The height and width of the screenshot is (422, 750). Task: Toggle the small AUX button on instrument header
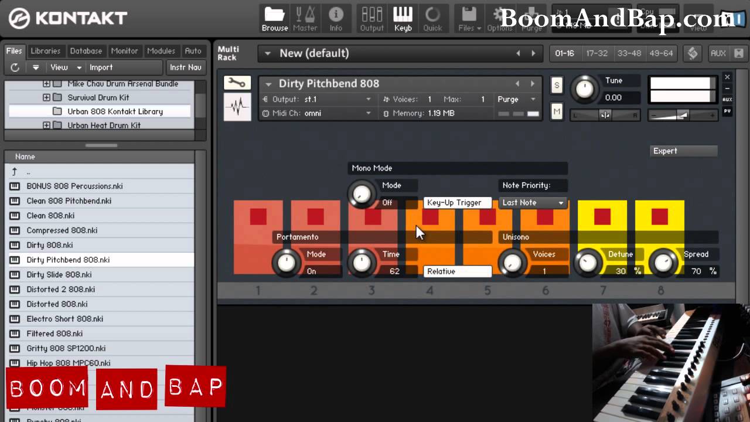pyautogui.click(x=727, y=100)
